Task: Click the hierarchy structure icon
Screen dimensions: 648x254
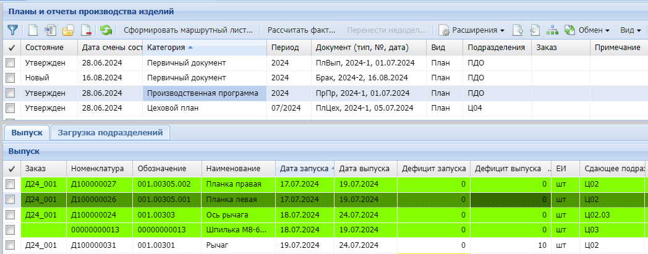Action: click(552, 30)
